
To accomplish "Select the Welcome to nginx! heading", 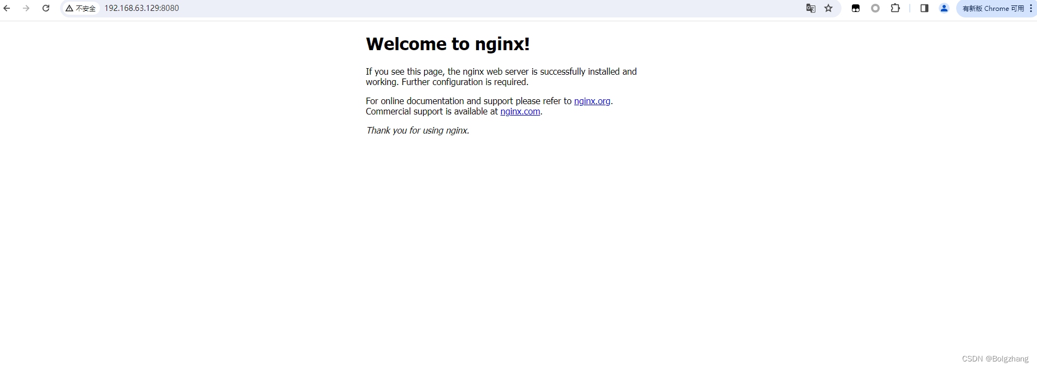I will click(x=448, y=44).
